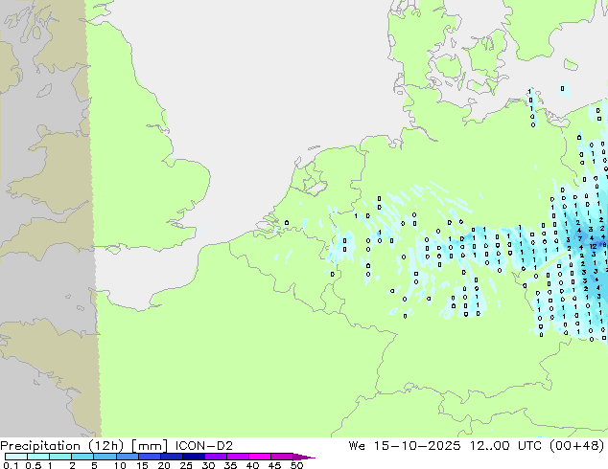This screenshot has width=608, height=469.
Task: Pick the 10–15 mm legend swatch
Action: click(x=127, y=457)
